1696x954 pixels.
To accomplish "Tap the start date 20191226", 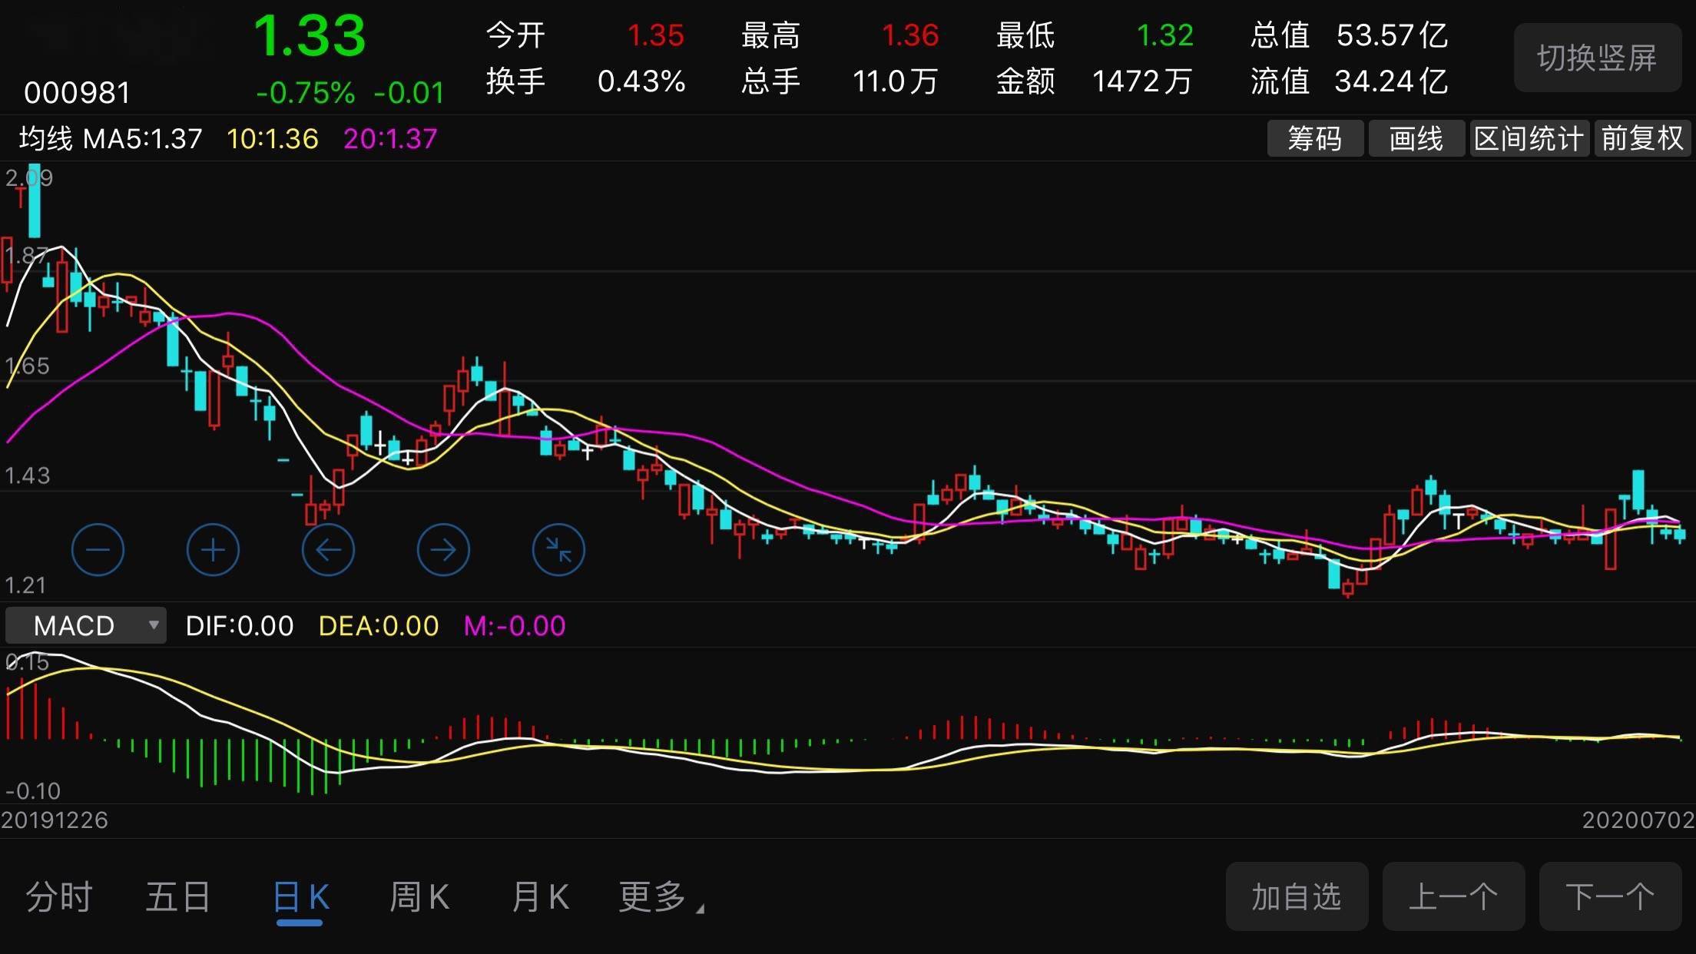I will click(x=55, y=820).
